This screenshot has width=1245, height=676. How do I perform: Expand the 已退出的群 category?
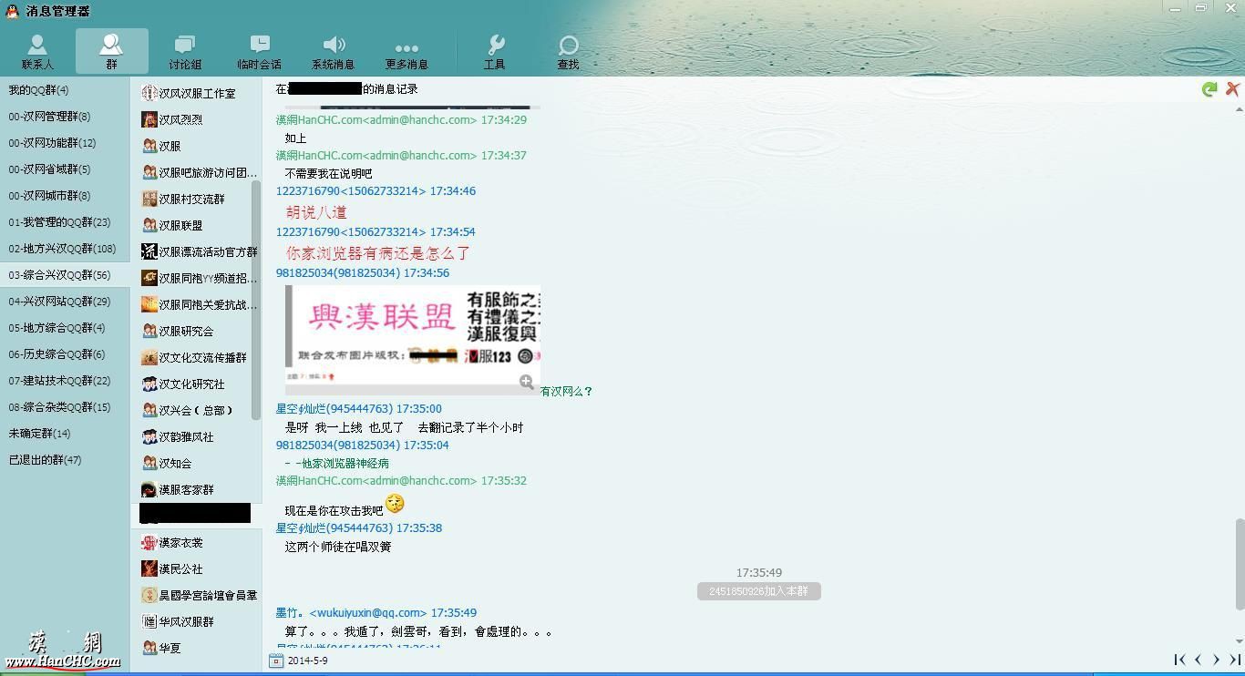(45, 460)
